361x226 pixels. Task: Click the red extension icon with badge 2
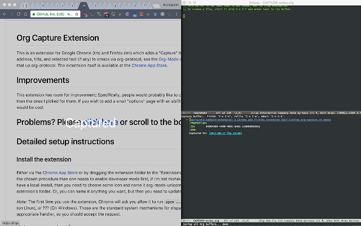click(85, 14)
